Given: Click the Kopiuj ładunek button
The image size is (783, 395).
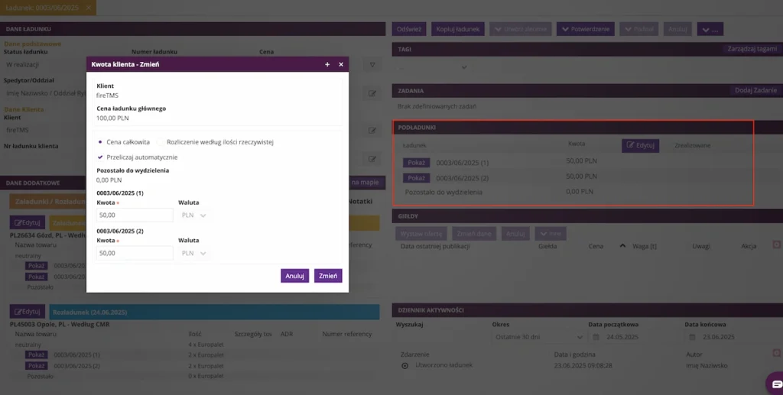Looking at the screenshot, I should pyautogui.click(x=458, y=29).
